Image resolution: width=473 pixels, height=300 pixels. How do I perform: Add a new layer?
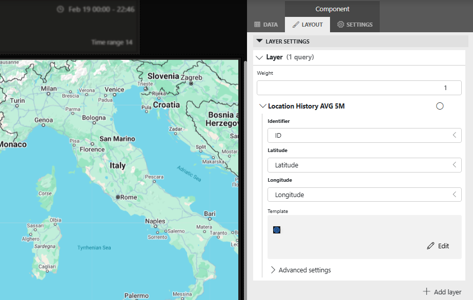pyautogui.click(x=442, y=292)
